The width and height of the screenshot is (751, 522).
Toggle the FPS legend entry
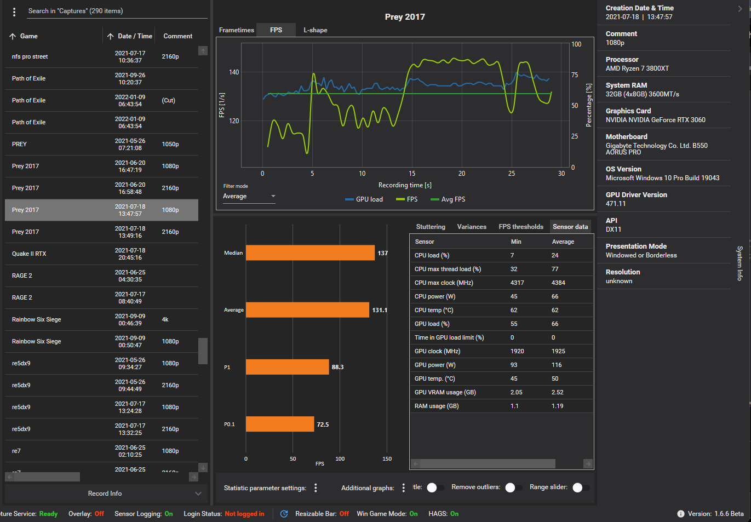coord(406,199)
